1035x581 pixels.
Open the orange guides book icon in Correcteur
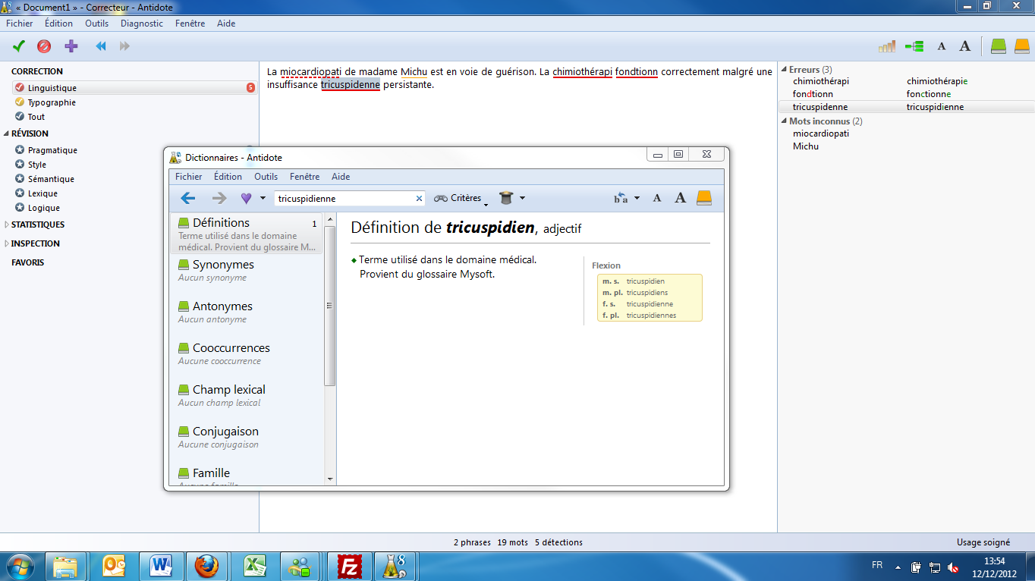pyautogui.click(x=1022, y=46)
